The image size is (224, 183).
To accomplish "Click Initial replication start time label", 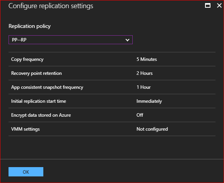I will [x=39, y=101].
